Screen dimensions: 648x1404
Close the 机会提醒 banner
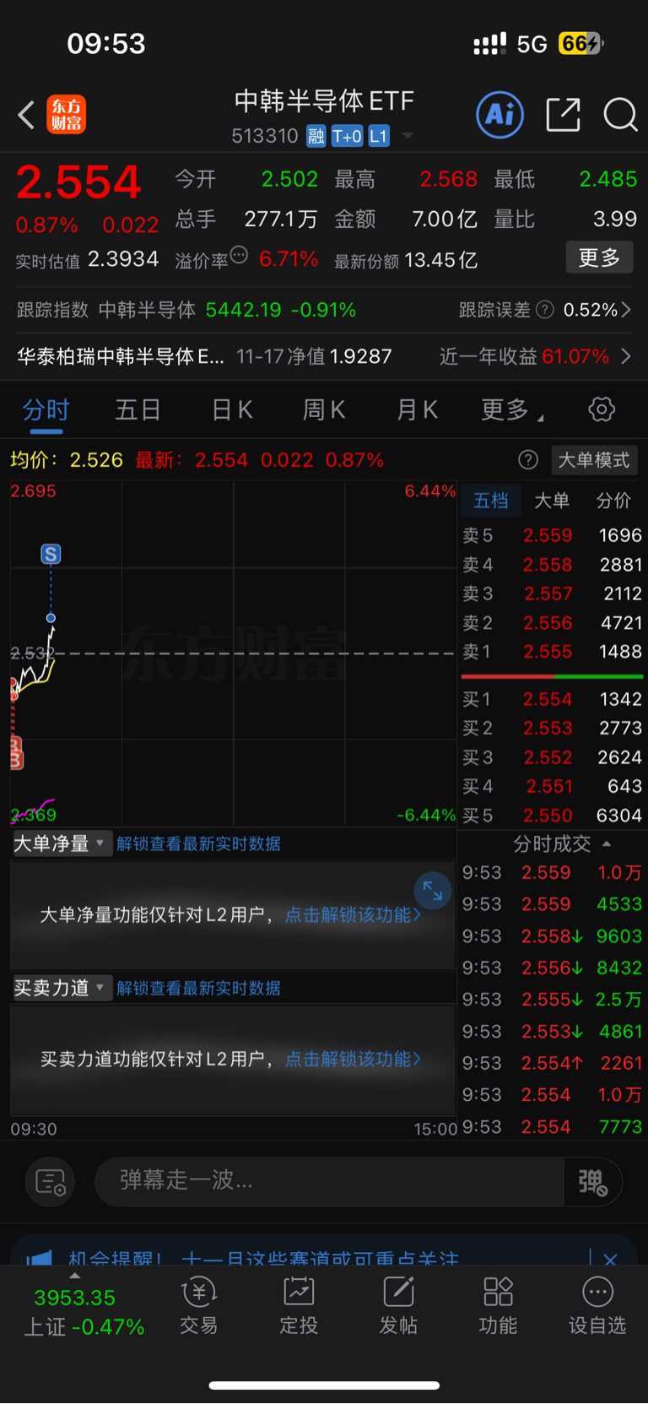click(610, 1259)
